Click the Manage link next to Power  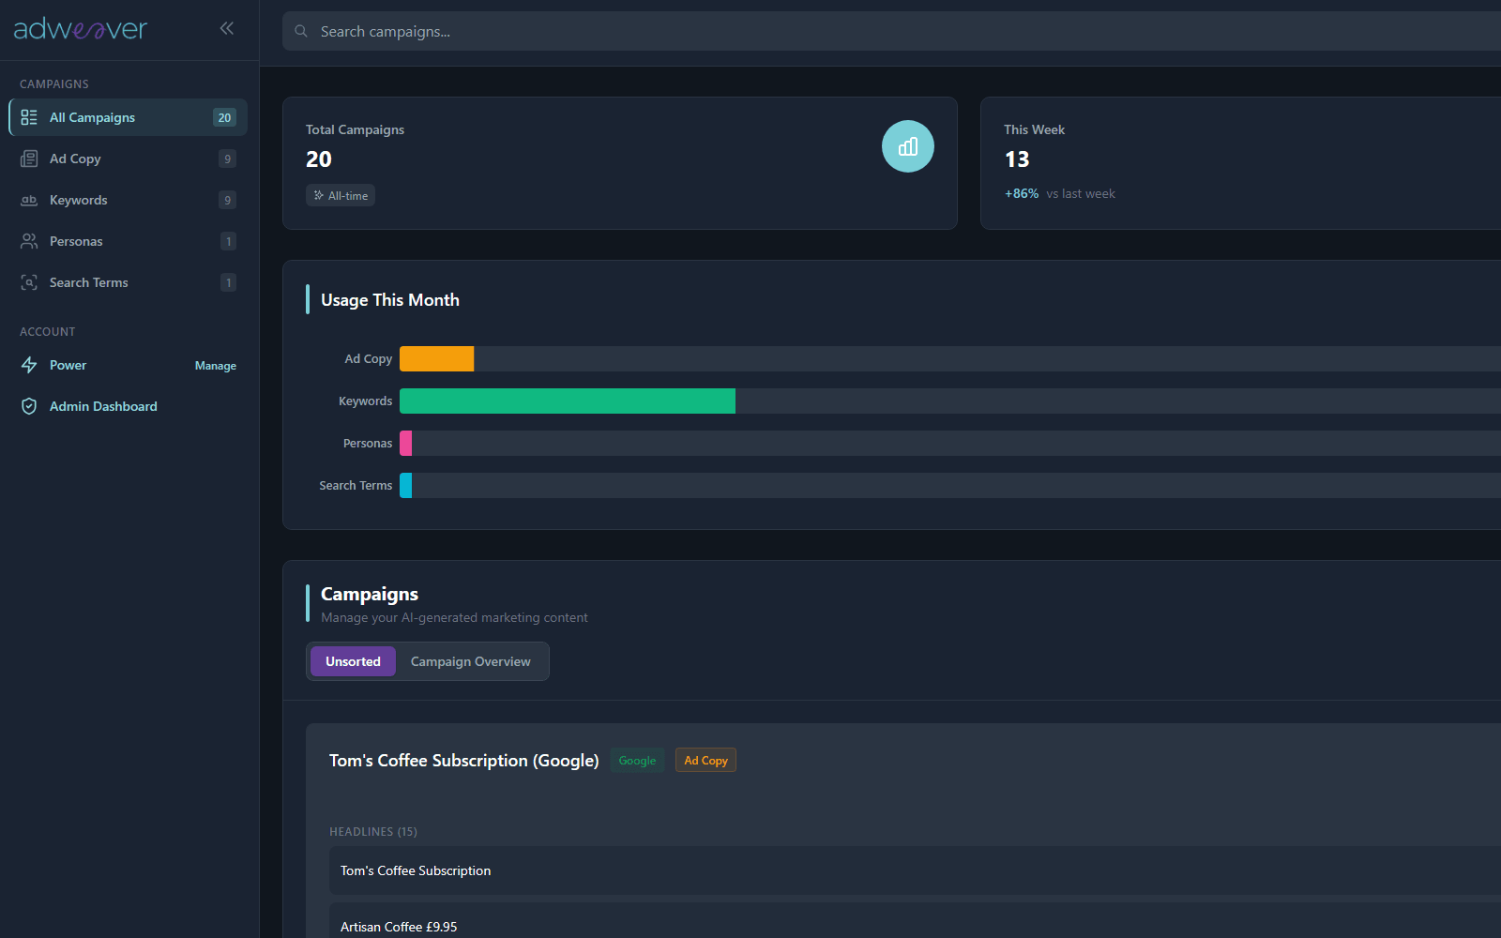pos(215,365)
